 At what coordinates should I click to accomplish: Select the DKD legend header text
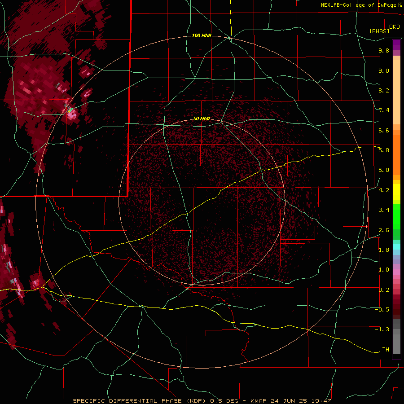(395, 27)
